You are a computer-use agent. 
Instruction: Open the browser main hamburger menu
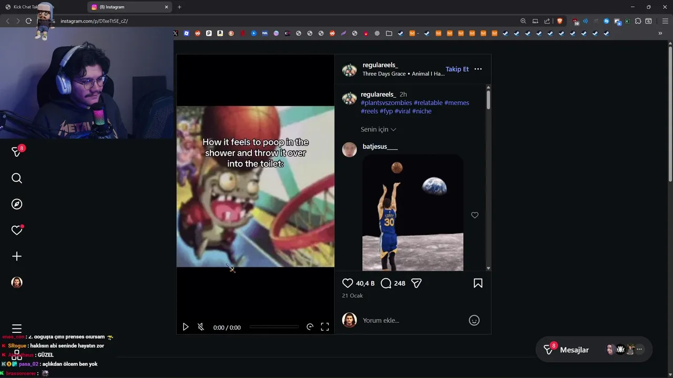665,21
